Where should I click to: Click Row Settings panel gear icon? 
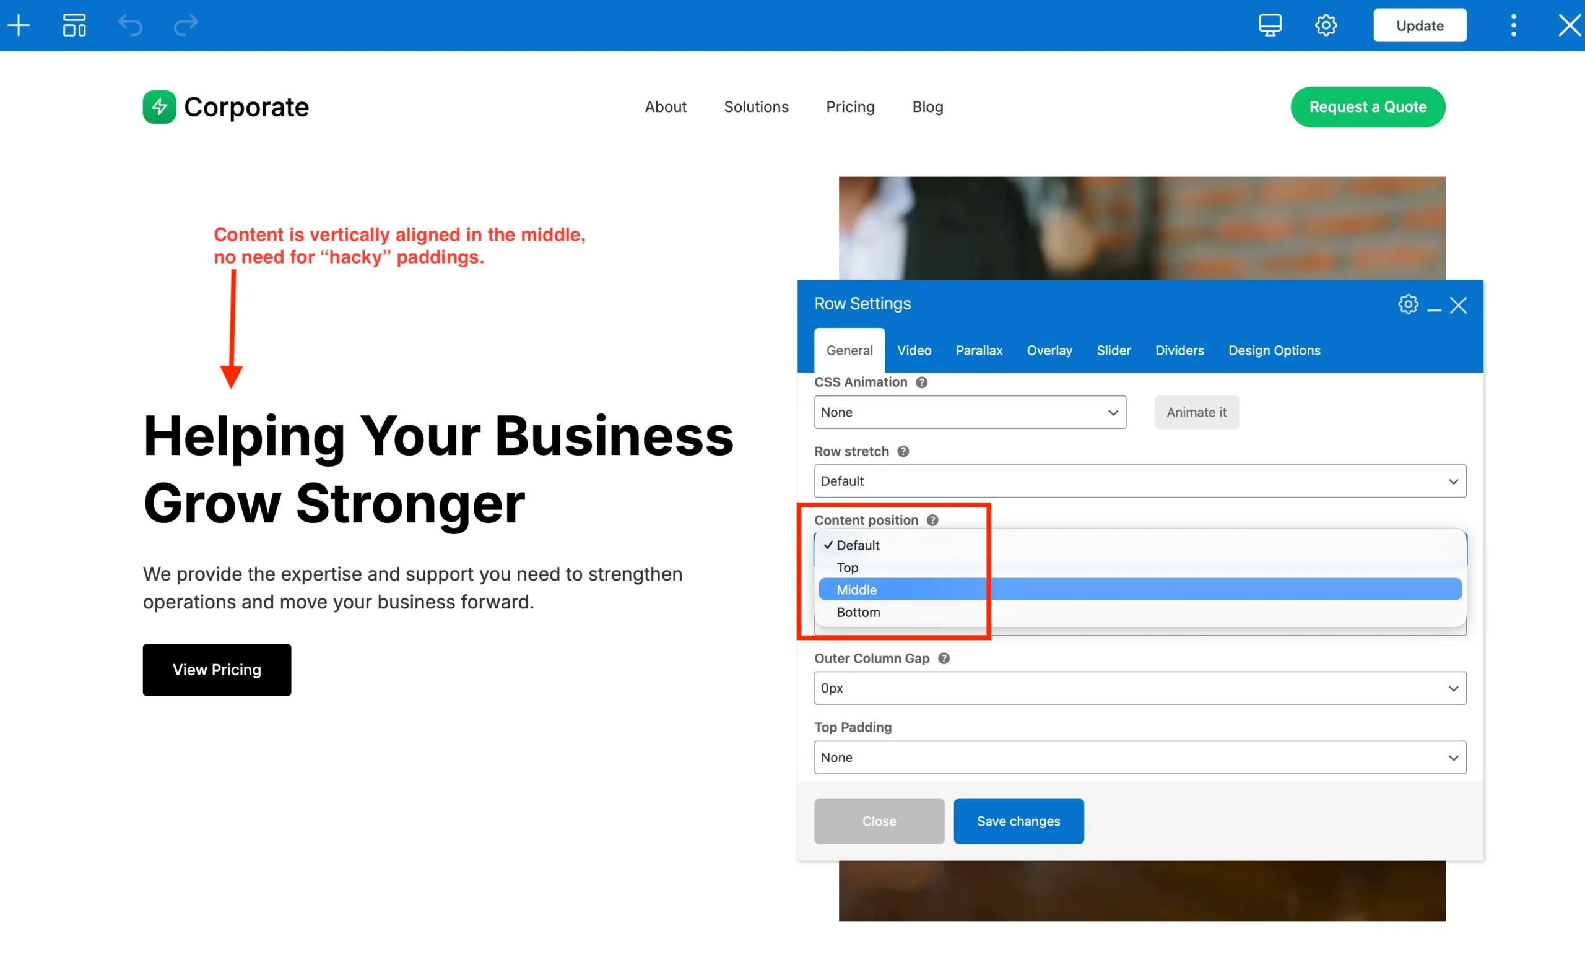pos(1407,304)
